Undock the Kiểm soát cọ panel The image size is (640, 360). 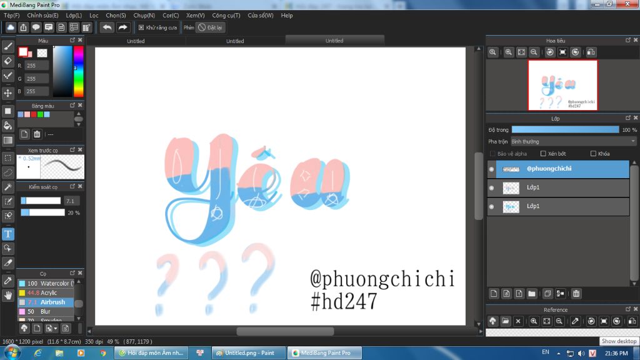tap(72, 186)
